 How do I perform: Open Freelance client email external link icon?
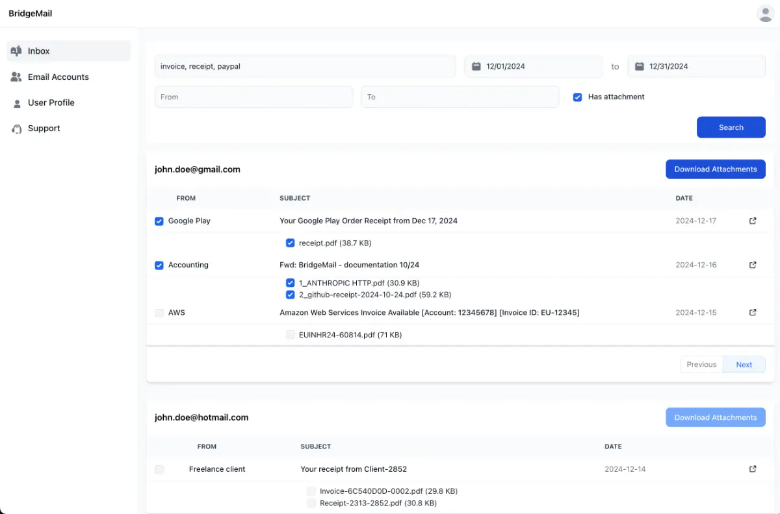point(753,469)
